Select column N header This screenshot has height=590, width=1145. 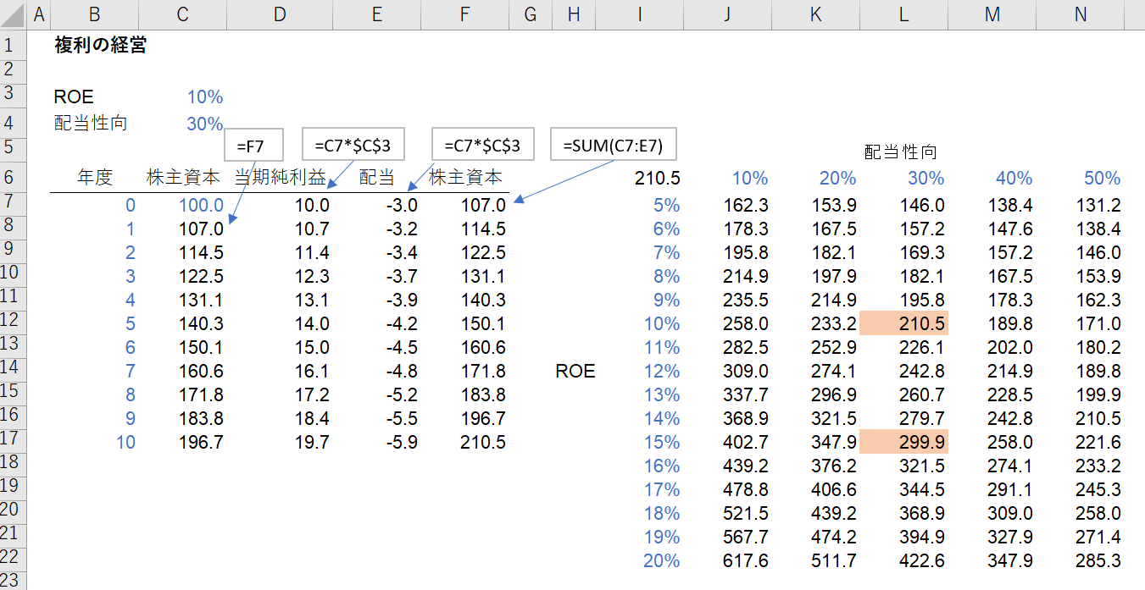(1080, 14)
